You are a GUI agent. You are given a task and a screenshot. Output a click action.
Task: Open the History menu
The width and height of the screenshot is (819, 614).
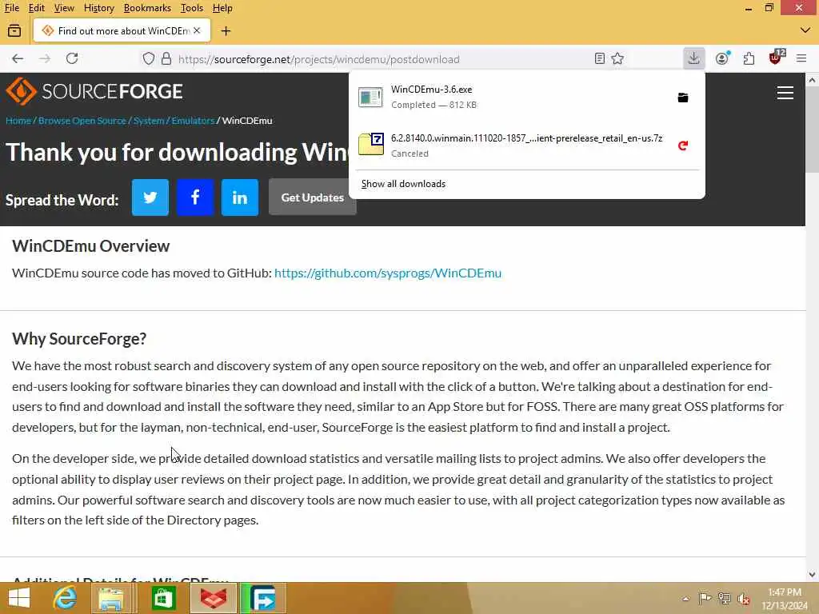(98, 8)
